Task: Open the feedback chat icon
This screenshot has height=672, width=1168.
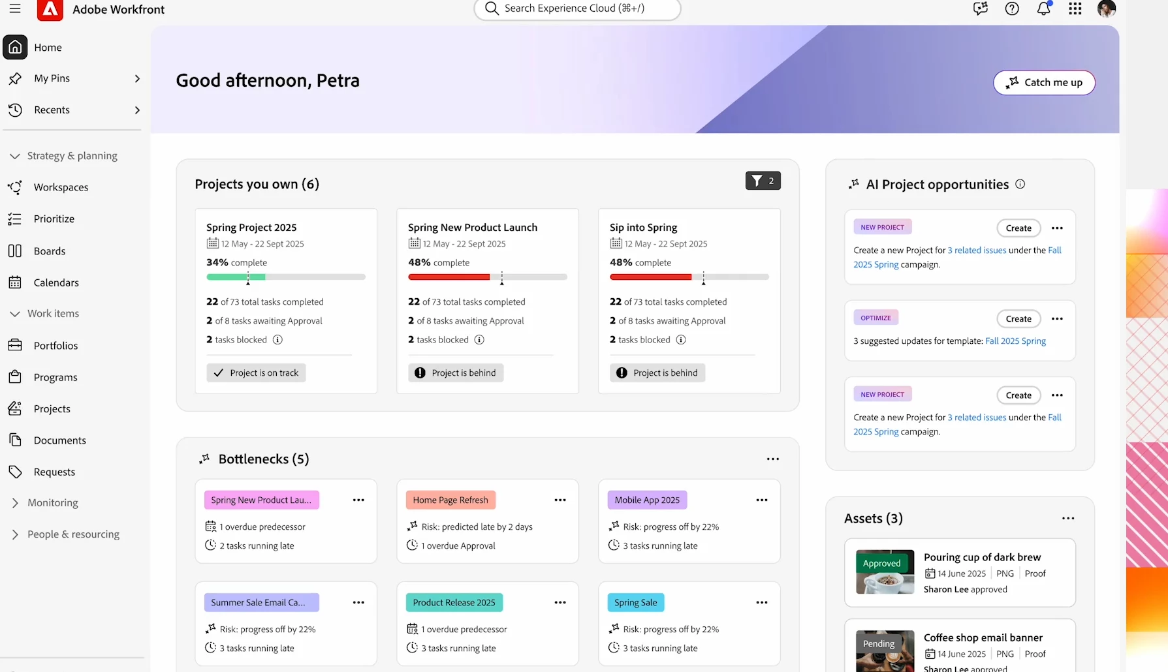Action: pyautogui.click(x=980, y=8)
